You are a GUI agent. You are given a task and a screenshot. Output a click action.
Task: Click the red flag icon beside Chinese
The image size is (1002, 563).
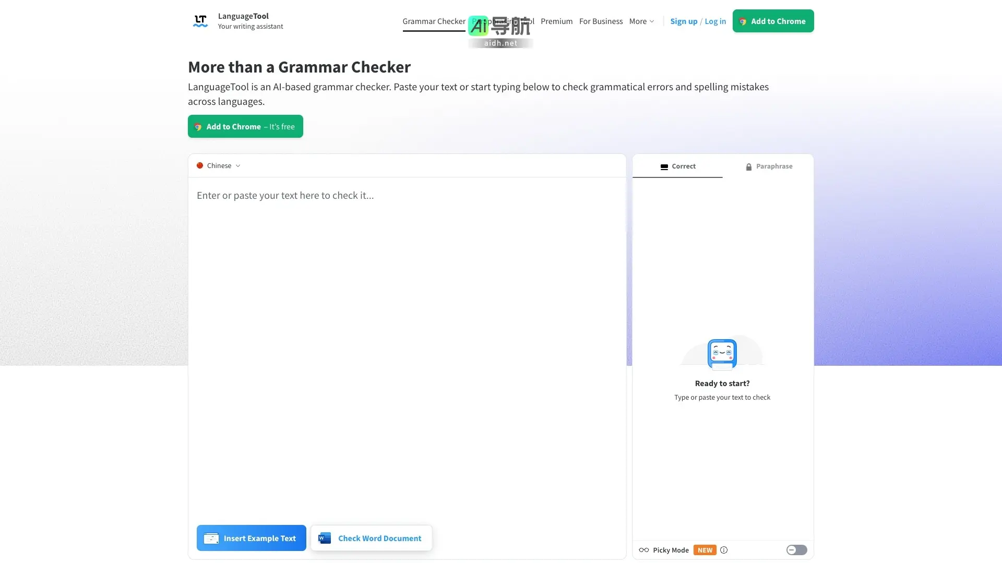pos(200,165)
